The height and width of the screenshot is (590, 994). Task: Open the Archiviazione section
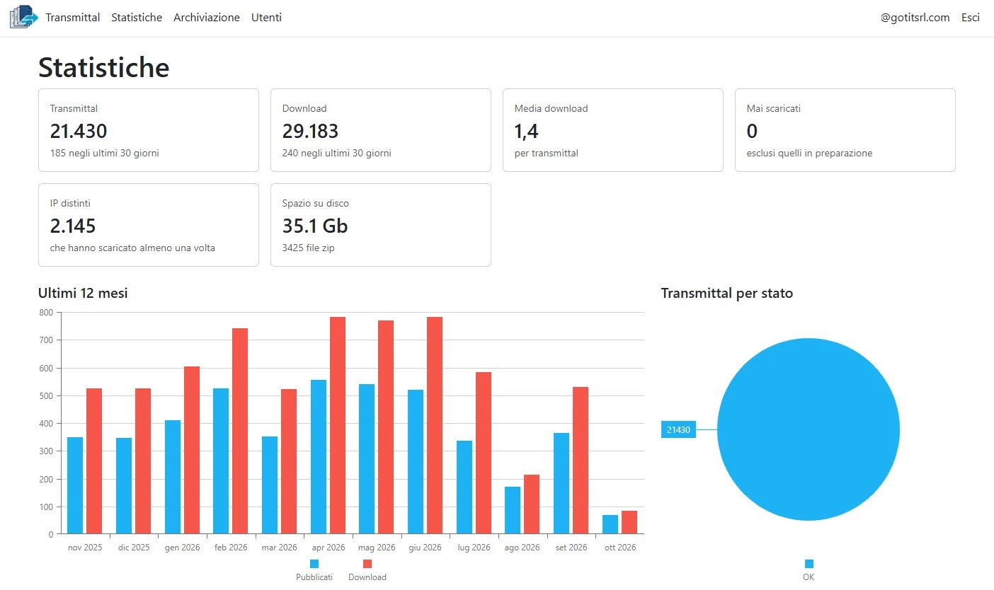click(x=207, y=18)
